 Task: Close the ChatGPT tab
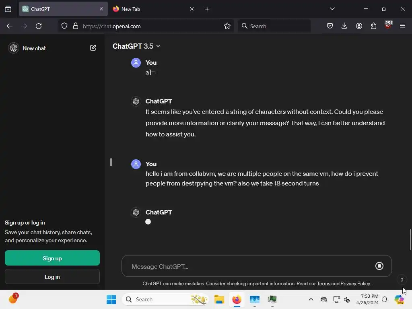pyautogui.click(x=101, y=9)
